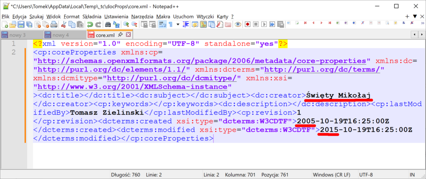This screenshot has width=426, height=179.
Task: Close the core.xml tab
Action: point(128,34)
